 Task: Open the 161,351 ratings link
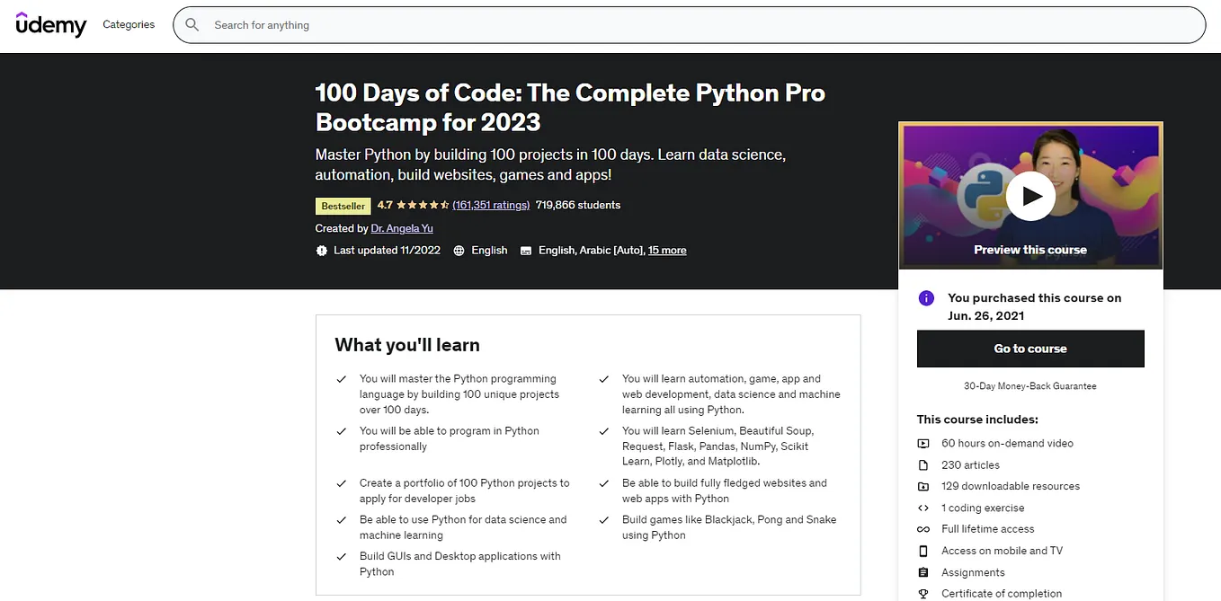pyautogui.click(x=491, y=205)
